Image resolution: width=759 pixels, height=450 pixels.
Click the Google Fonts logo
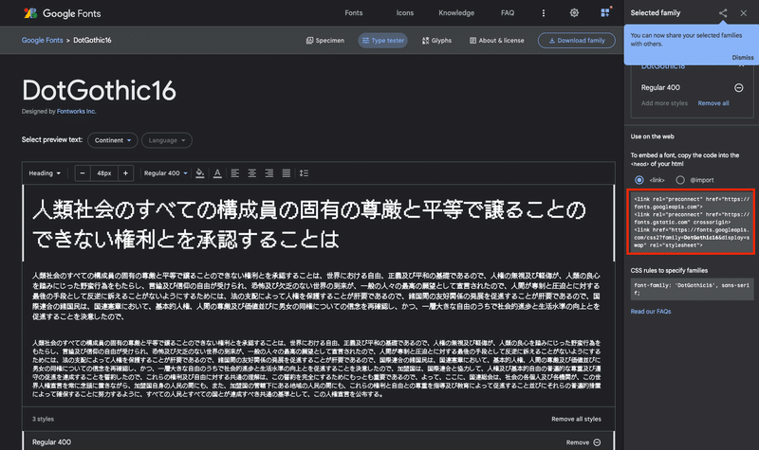tap(63, 13)
